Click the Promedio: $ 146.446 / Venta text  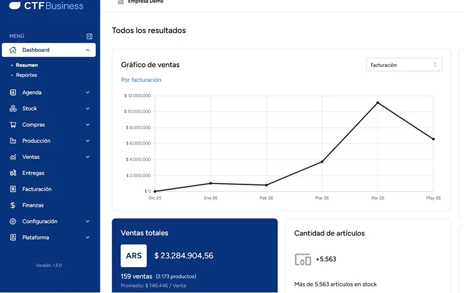tap(153, 286)
